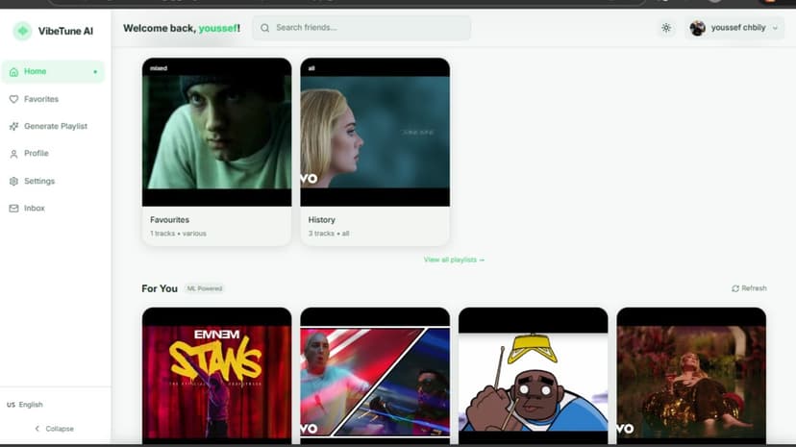Click the 'mixed' tag on Favourites card
Viewport: 796px width, 447px height.
pyautogui.click(x=159, y=68)
